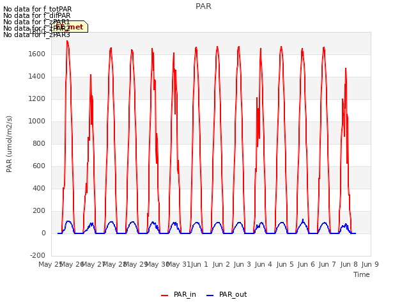
Task: Click the 600 y-axis tick label
Action: [39, 166]
